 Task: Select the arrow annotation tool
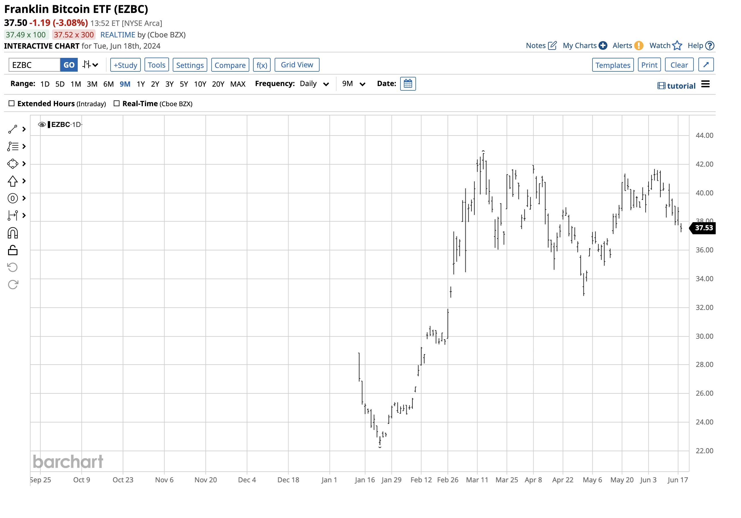(13, 181)
